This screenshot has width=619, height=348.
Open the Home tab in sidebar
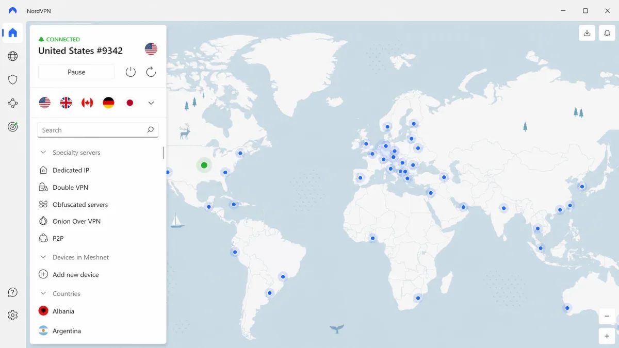click(13, 33)
